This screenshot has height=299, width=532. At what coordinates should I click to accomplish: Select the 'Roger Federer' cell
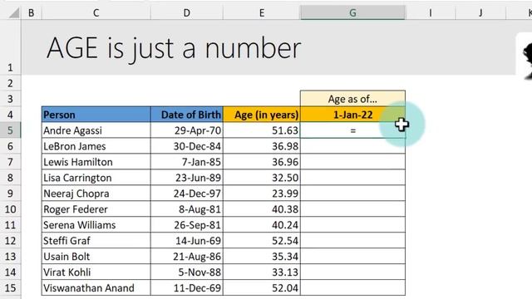pos(96,209)
